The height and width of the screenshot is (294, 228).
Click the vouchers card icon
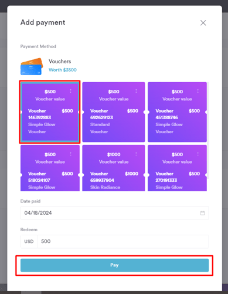(x=32, y=66)
